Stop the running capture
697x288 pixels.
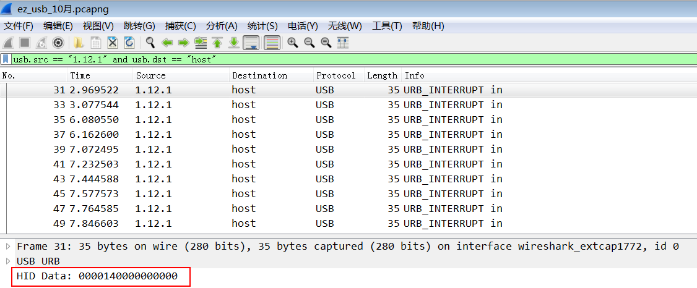pos(25,43)
